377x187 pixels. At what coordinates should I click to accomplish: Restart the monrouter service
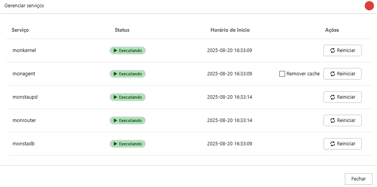342,120
